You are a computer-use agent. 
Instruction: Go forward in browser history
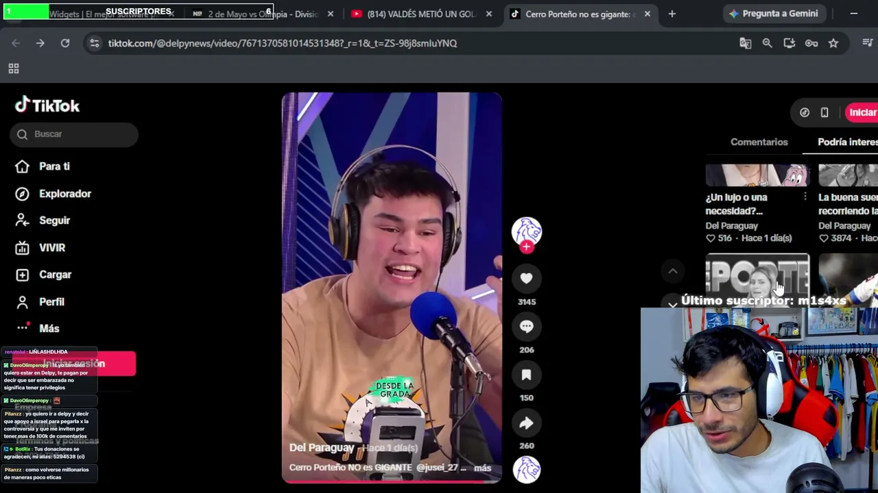(x=40, y=43)
